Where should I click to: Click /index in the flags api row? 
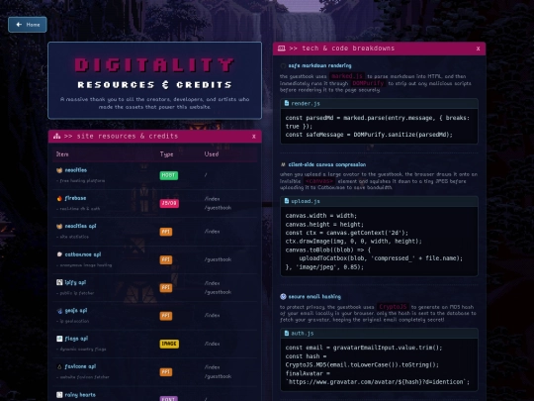pyautogui.click(x=212, y=344)
